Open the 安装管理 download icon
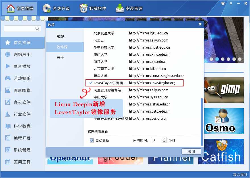Image resolution: width=250 pixels, height=178 pixels. click(x=120, y=8)
